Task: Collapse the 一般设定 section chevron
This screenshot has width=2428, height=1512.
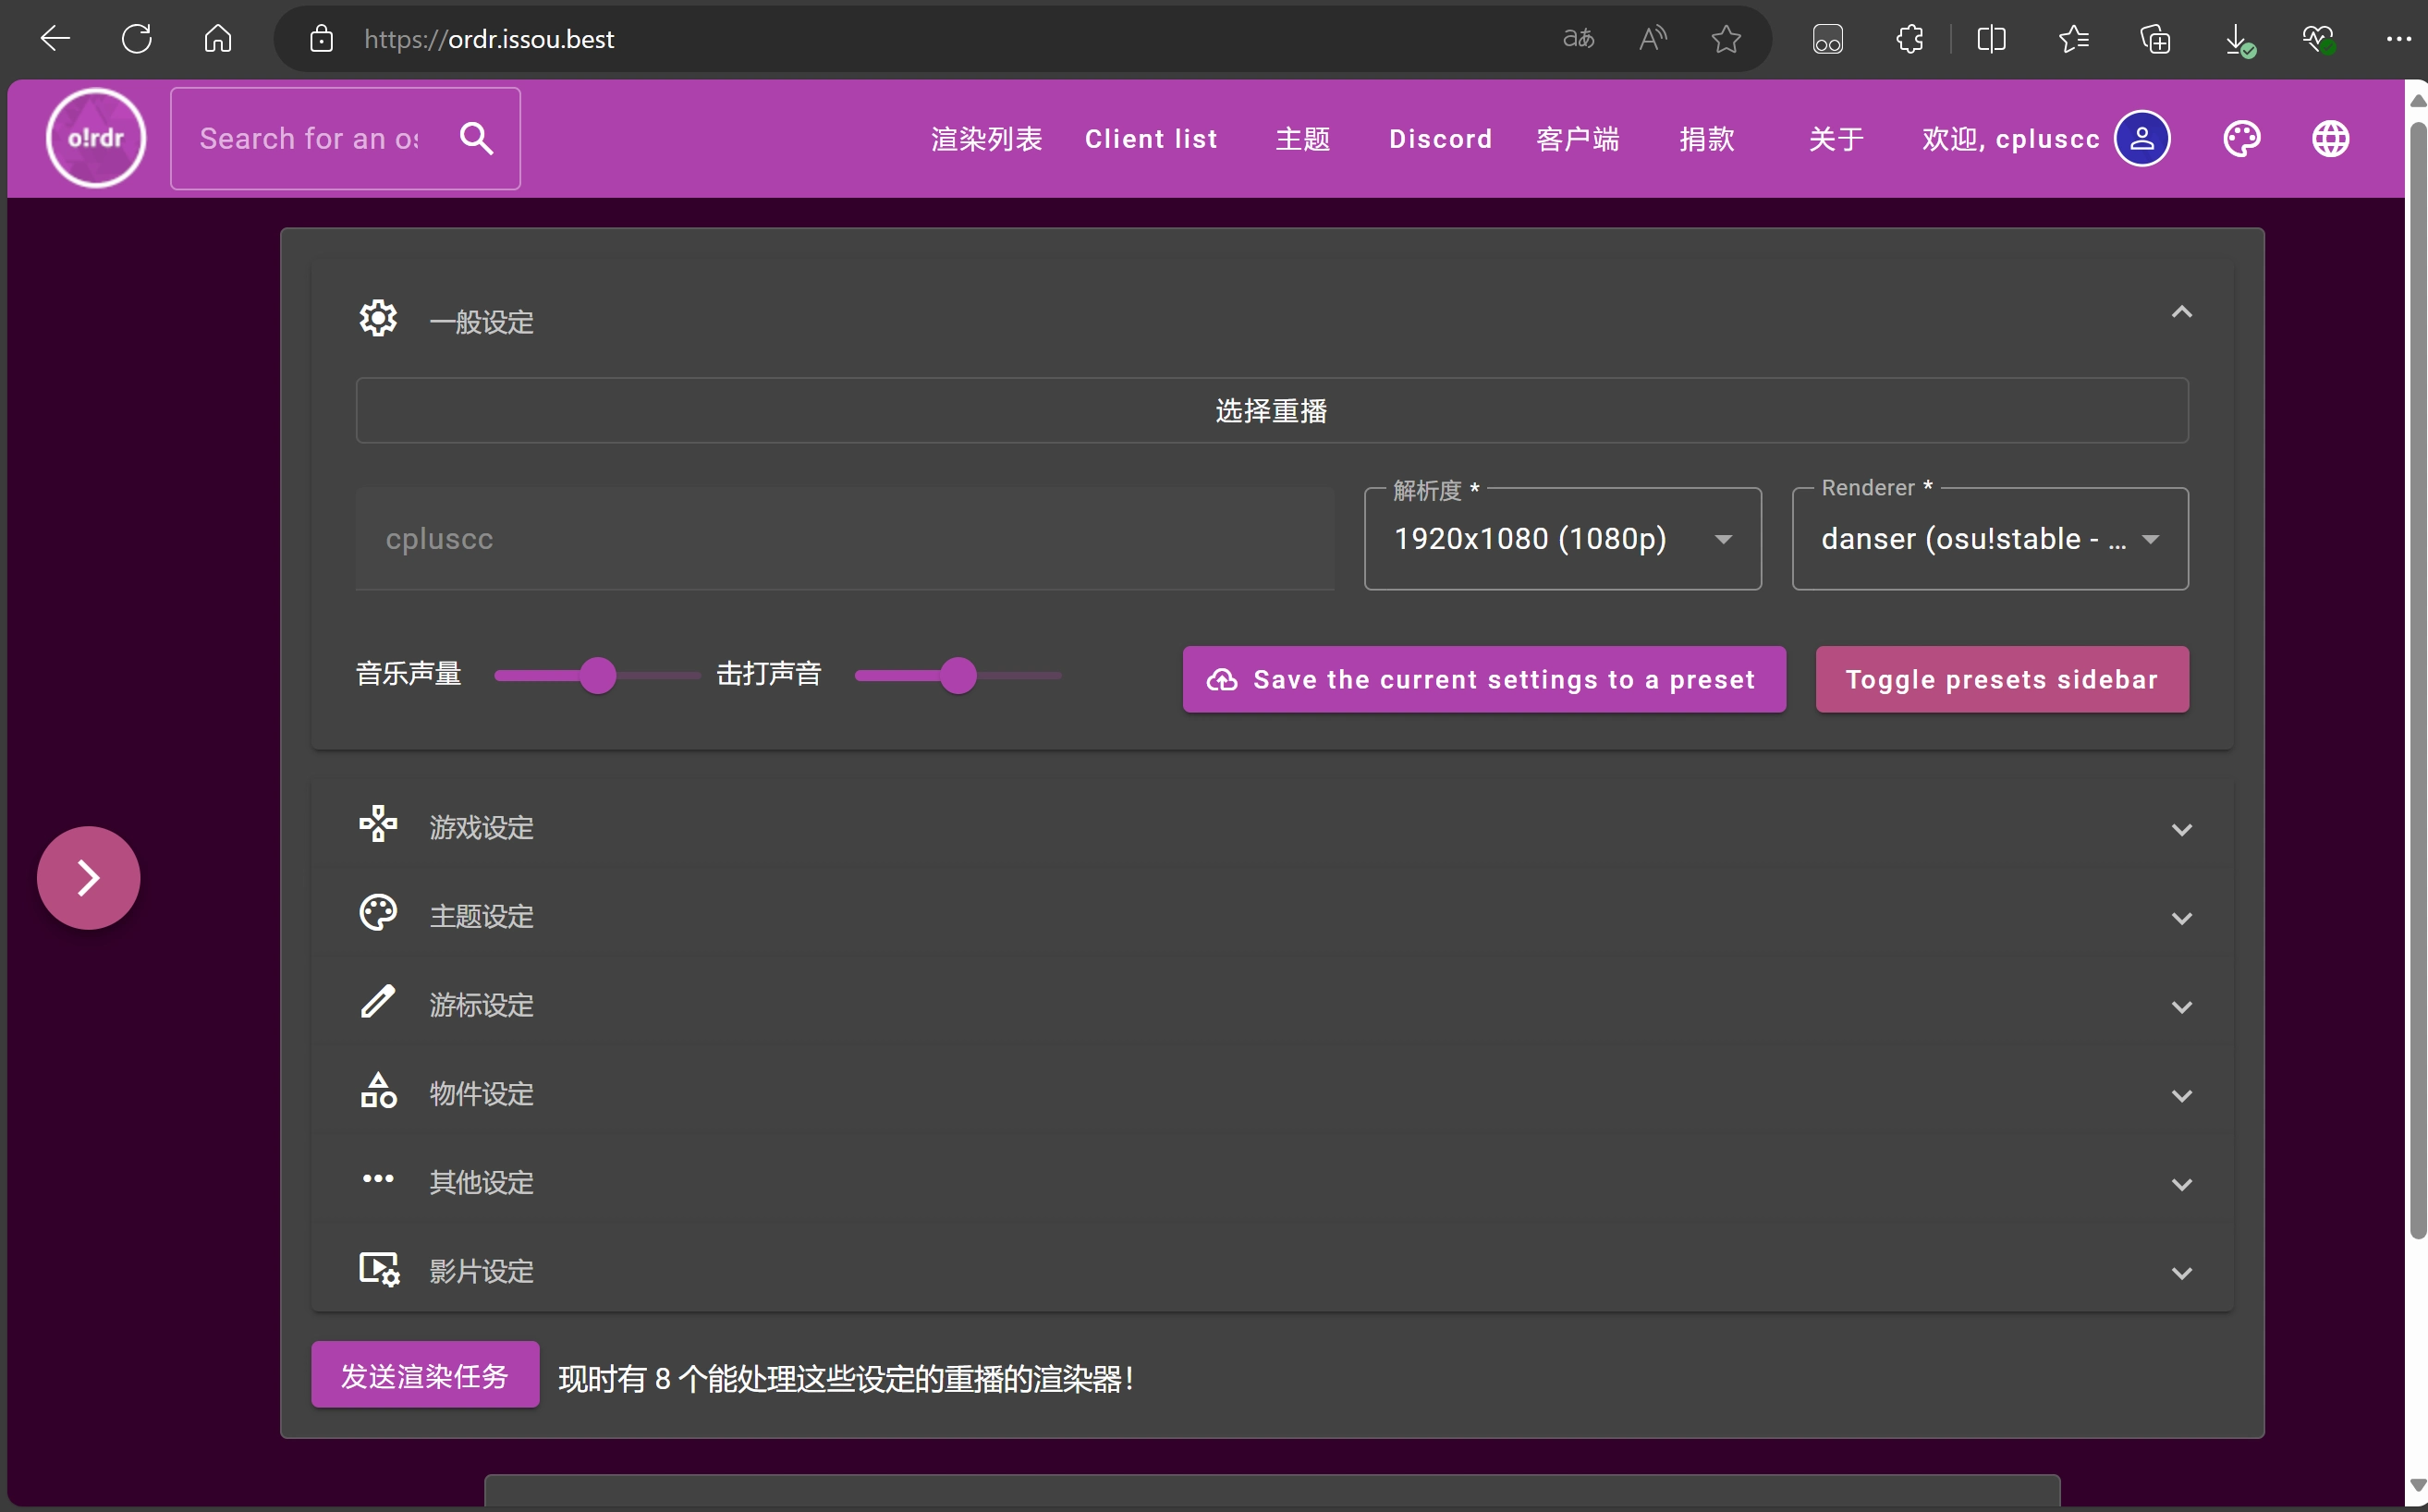Action: 2181,312
